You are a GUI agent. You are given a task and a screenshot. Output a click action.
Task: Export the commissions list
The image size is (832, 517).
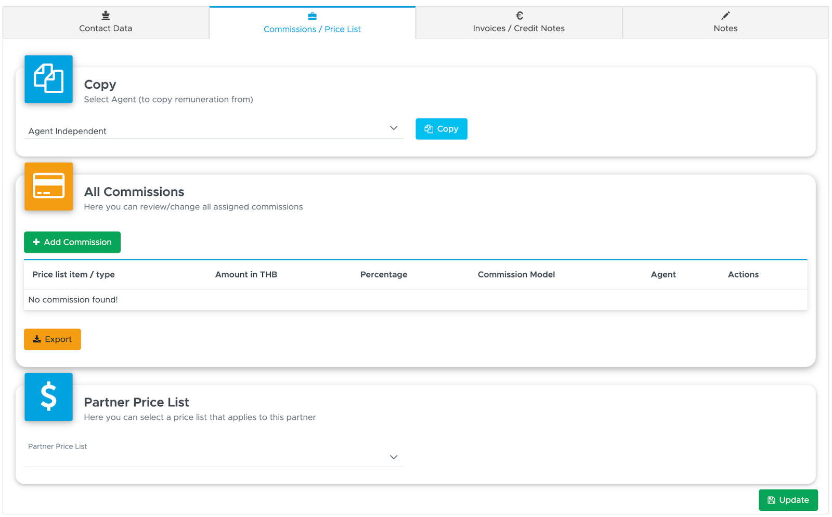click(53, 339)
